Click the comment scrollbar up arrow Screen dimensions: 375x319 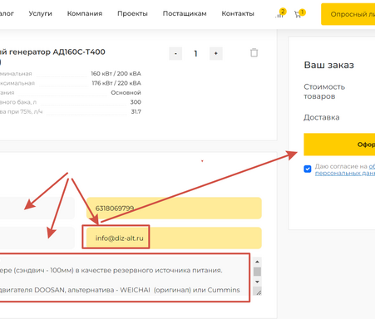[x=257, y=262]
